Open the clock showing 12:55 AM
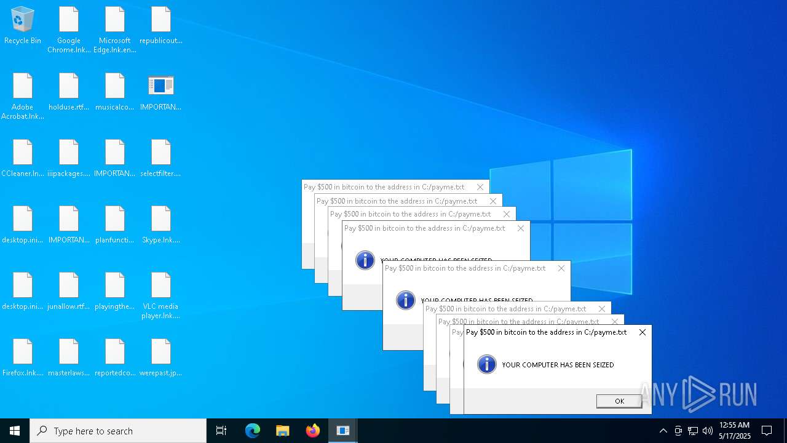 tap(735, 431)
